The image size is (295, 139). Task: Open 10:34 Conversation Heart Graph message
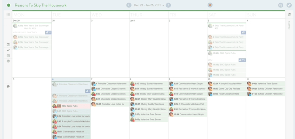(188, 114)
